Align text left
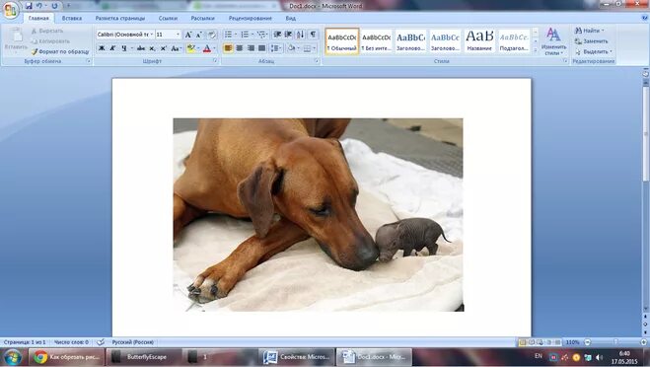This screenshot has height=367, width=650. tap(228, 48)
